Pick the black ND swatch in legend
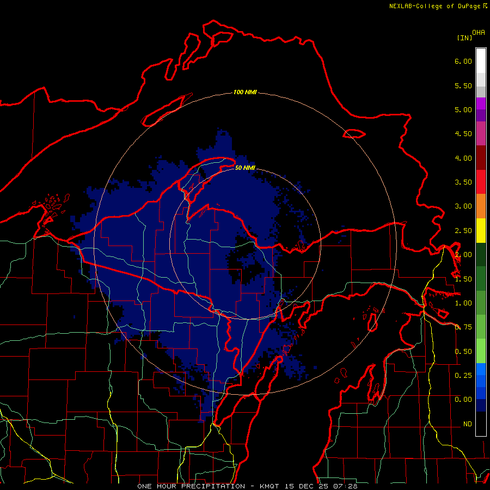Image resolution: width=490 pixels, height=490 pixels. point(481,424)
